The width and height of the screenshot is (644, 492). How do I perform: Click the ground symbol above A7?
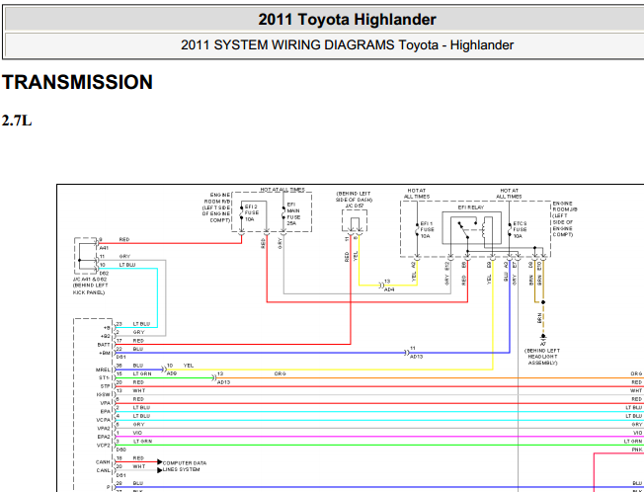543,336
